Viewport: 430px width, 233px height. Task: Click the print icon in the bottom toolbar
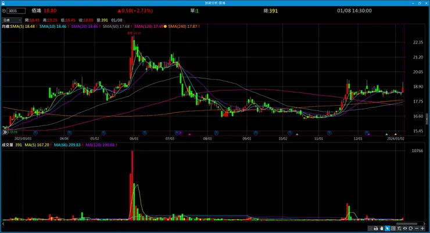pyautogui.click(x=376, y=228)
